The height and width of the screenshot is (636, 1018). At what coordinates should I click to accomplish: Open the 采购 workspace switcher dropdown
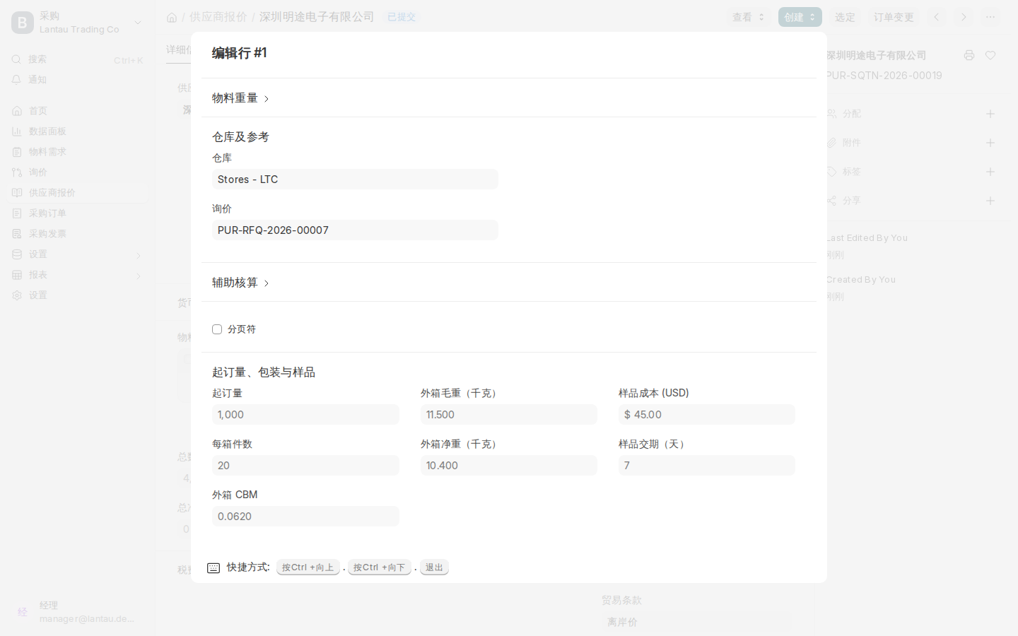pos(78,23)
